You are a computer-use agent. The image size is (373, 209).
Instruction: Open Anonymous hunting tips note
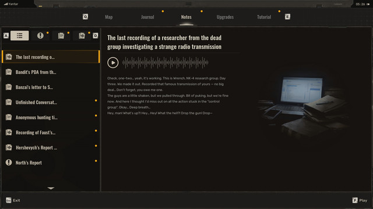tap(51, 117)
